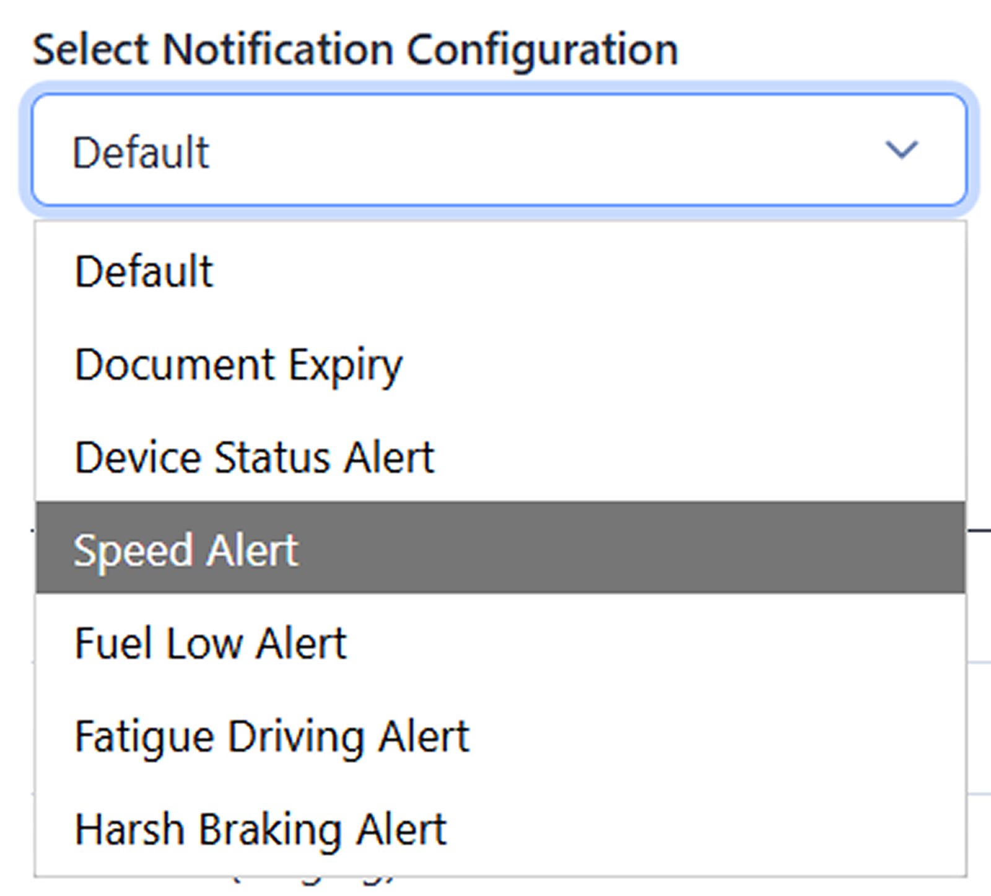
Task: Collapse the open configuration dropdown list
Action: pos(902,147)
